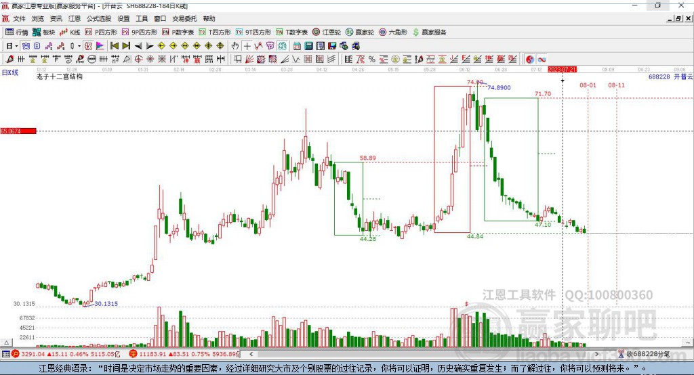Click the chart scrollbar right arrow
This screenshot has height=375, width=694.
click(x=596, y=354)
